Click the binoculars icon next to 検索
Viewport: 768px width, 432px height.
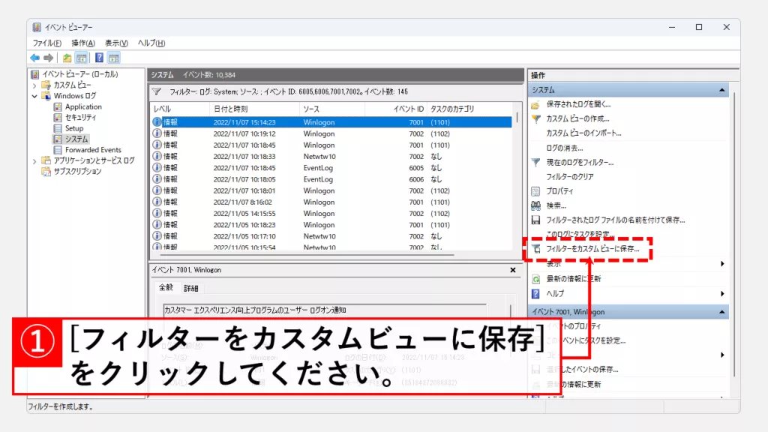pos(535,205)
